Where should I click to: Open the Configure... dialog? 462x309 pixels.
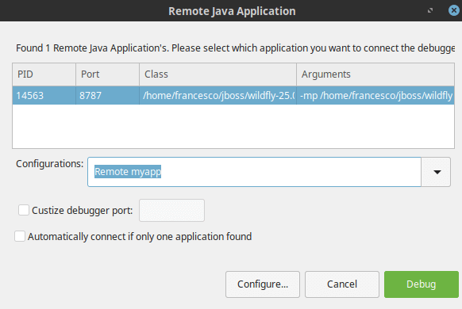click(263, 284)
